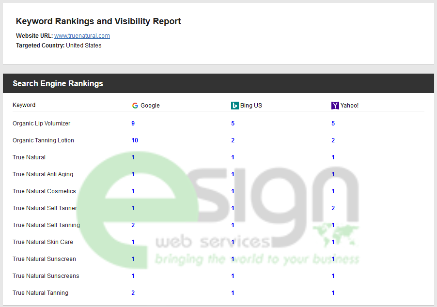This screenshot has height=307, width=437.
Task: Click the Bing US logo icon
Action: 235,106
